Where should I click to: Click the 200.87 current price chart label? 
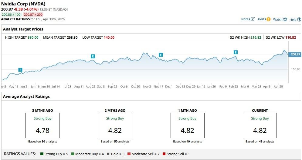pyautogui.click(x=295, y=54)
